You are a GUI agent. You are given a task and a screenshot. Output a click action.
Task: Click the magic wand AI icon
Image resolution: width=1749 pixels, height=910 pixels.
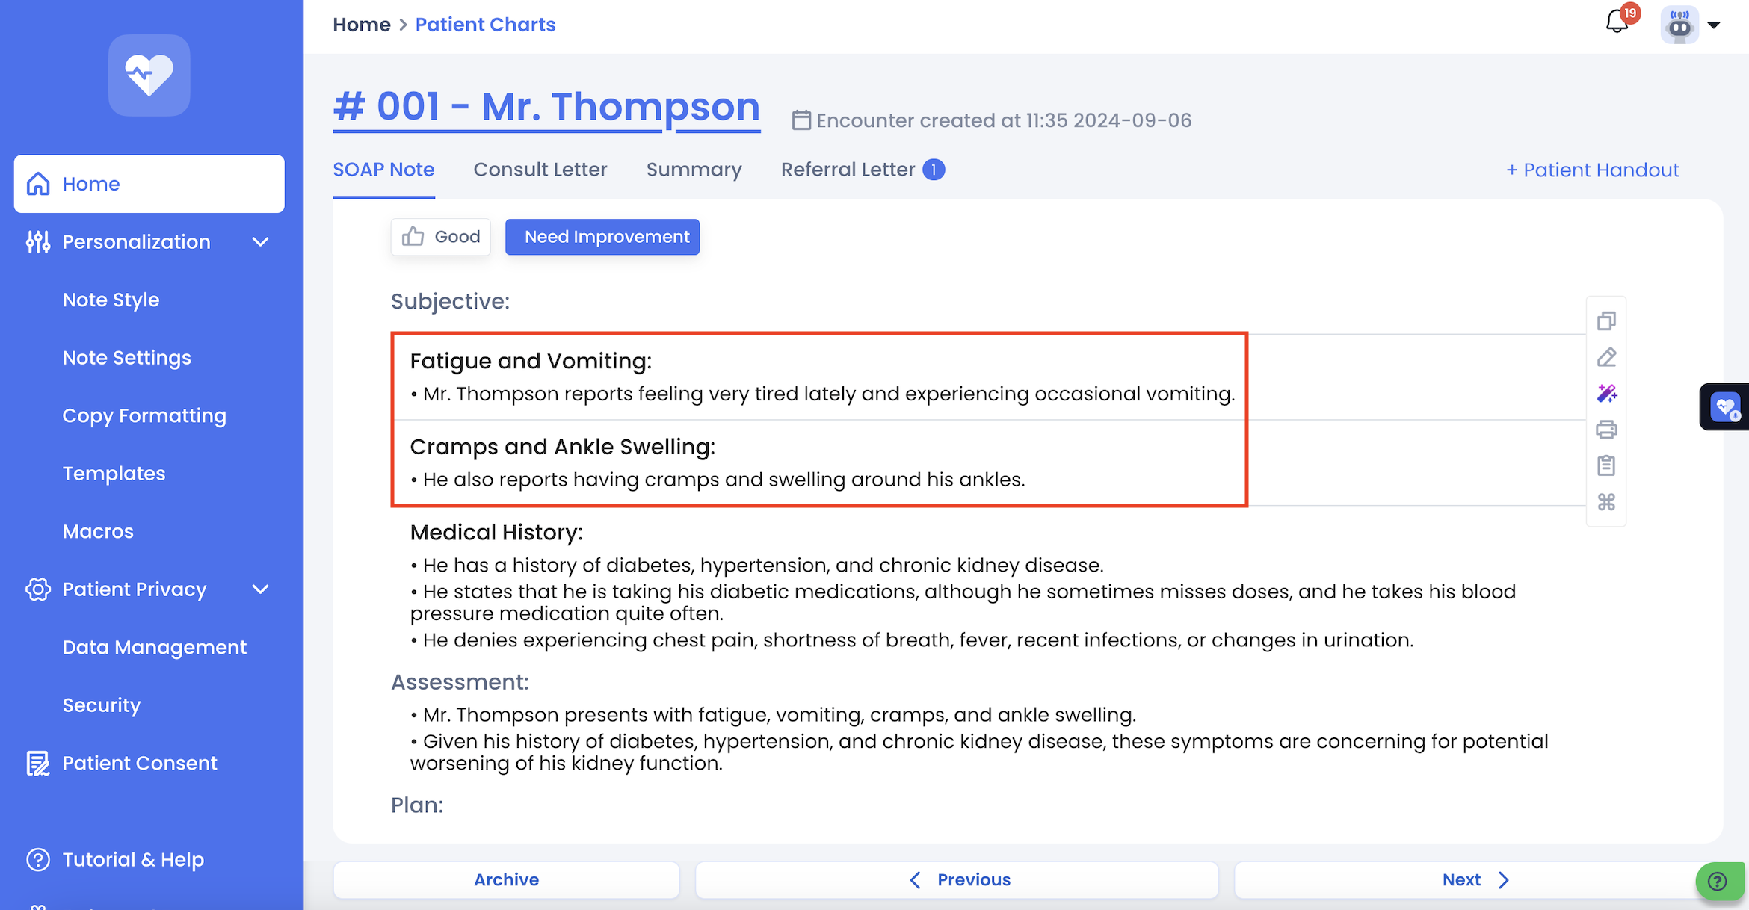point(1606,394)
